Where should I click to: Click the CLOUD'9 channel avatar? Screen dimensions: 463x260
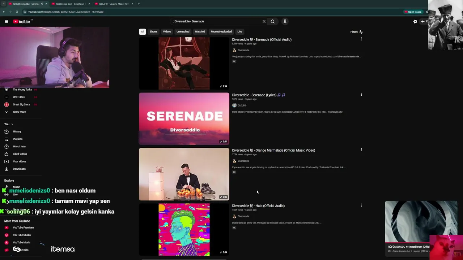234,105
